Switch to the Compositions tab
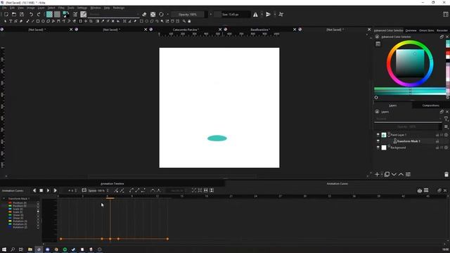The height and width of the screenshot is (253, 450). [x=430, y=105]
